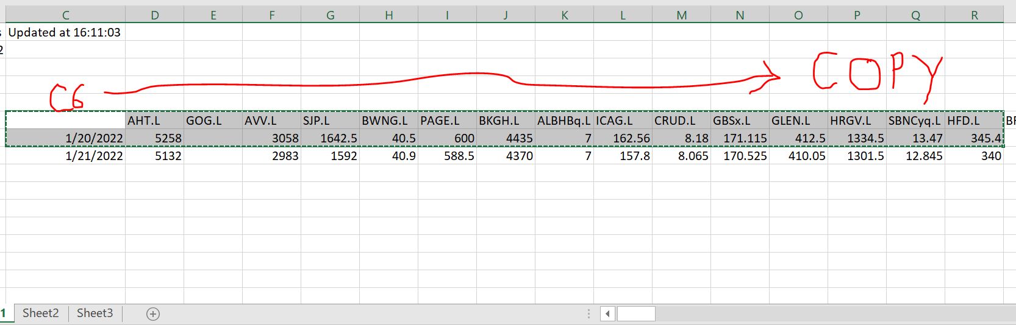Viewport: 1016px width, 325px height.
Task: Select column G header
Action: (330, 15)
